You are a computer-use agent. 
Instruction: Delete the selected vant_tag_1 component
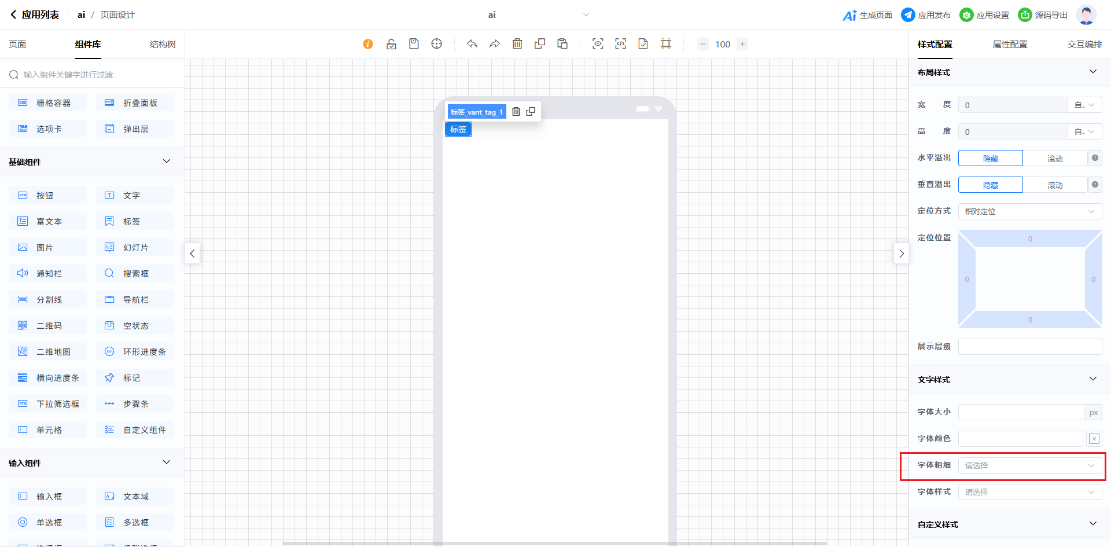[516, 112]
